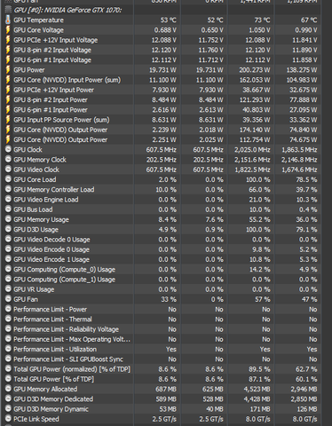Click the 4,523 MB memory allocated value
The width and height of the screenshot is (332, 426).
[257, 389]
